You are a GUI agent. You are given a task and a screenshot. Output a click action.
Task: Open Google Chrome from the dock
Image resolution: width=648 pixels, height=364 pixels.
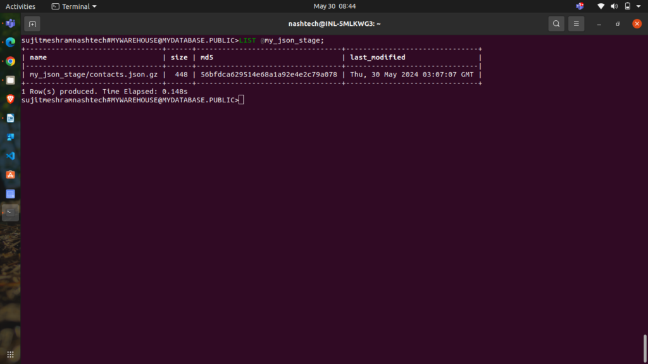coord(10,61)
